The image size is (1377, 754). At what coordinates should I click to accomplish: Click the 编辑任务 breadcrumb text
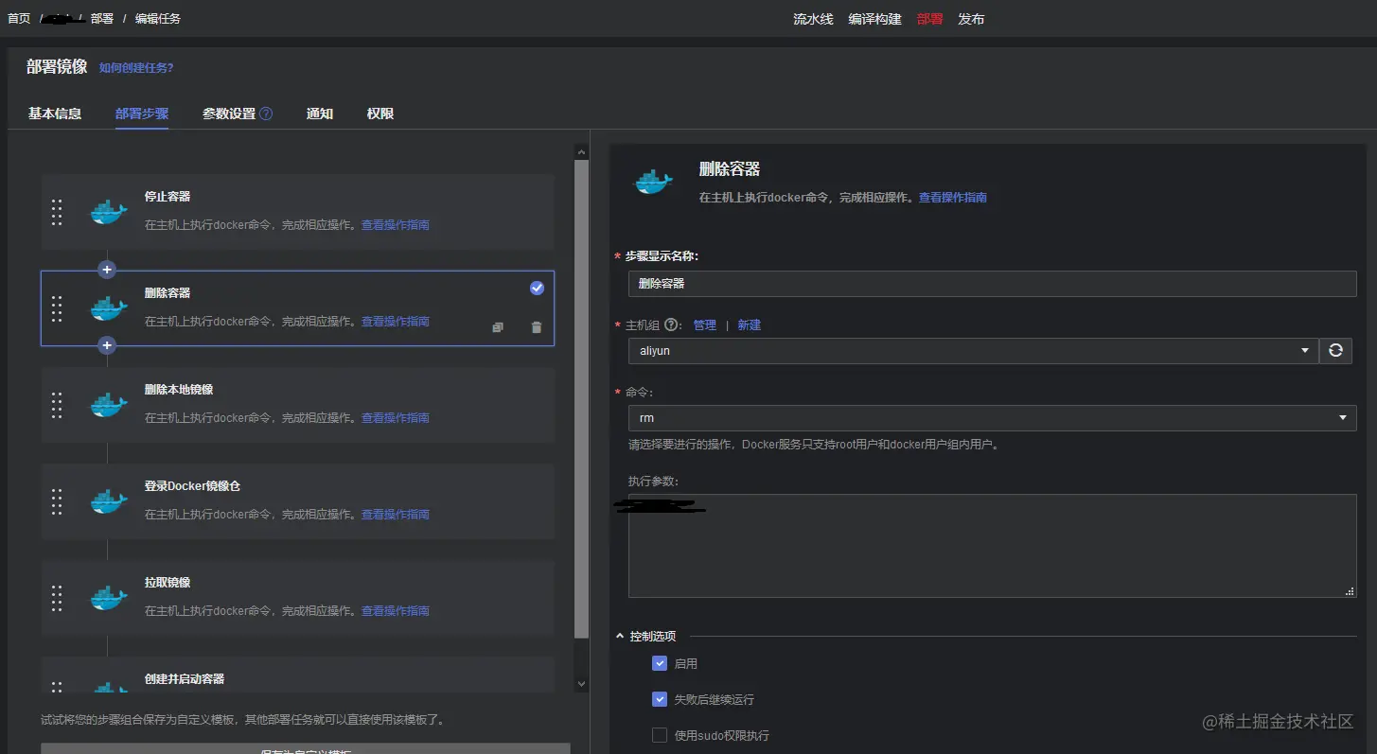pyautogui.click(x=158, y=19)
